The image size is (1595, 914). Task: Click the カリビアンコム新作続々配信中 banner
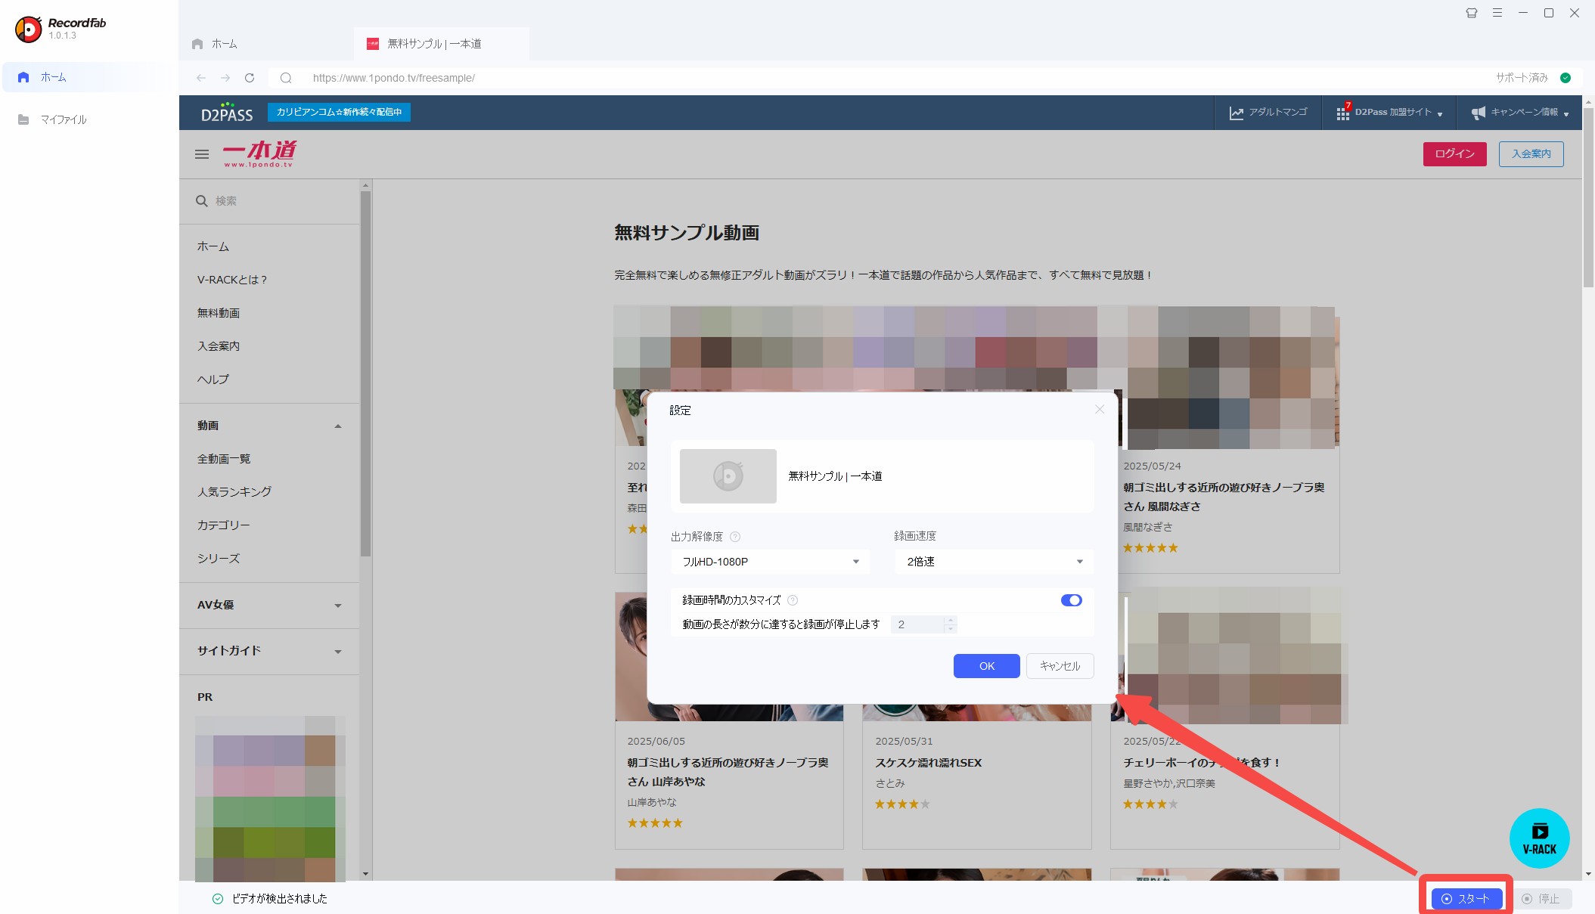(x=339, y=112)
